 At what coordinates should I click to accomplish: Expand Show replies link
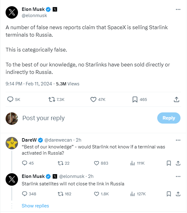pos(35,206)
